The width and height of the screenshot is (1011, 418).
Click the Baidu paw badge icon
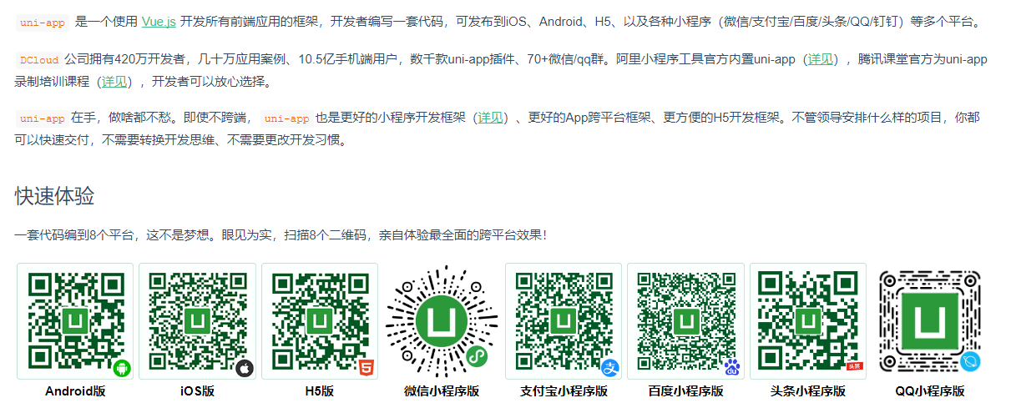pyautogui.click(x=732, y=367)
